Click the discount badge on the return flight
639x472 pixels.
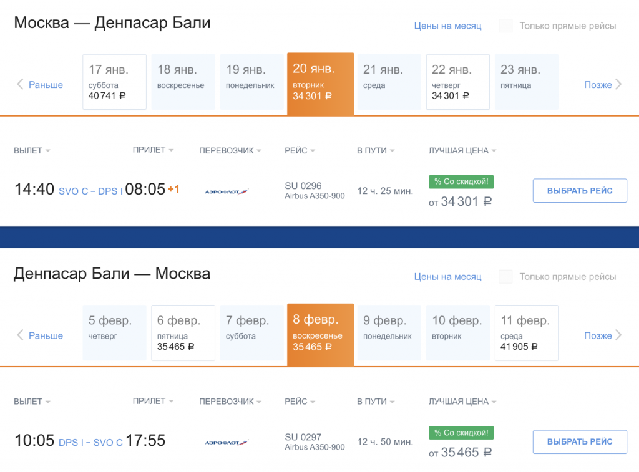coord(461,433)
